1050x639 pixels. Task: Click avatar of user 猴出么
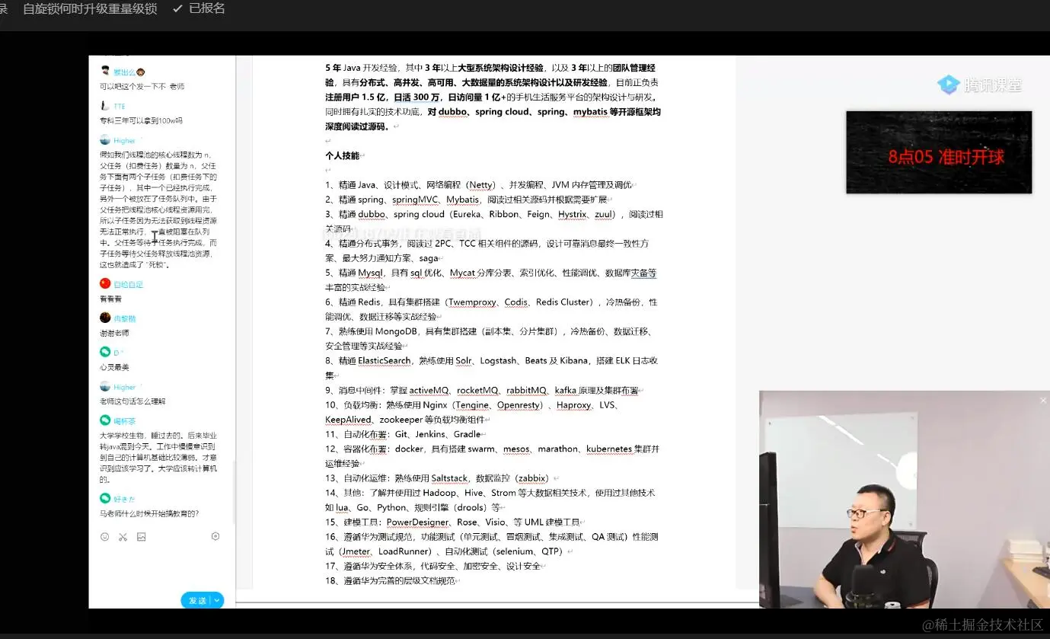point(105,71)
